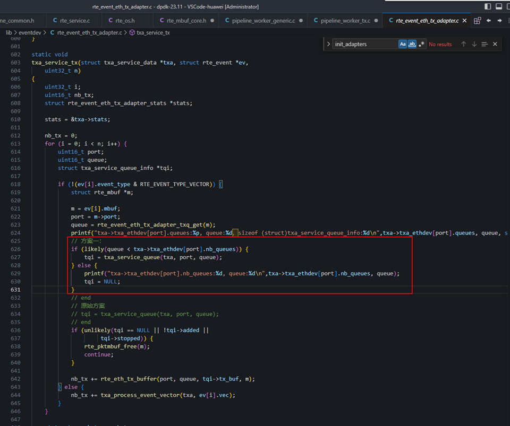Expand the replace field in find widget
510x426 pixels.
pos(328,44)
